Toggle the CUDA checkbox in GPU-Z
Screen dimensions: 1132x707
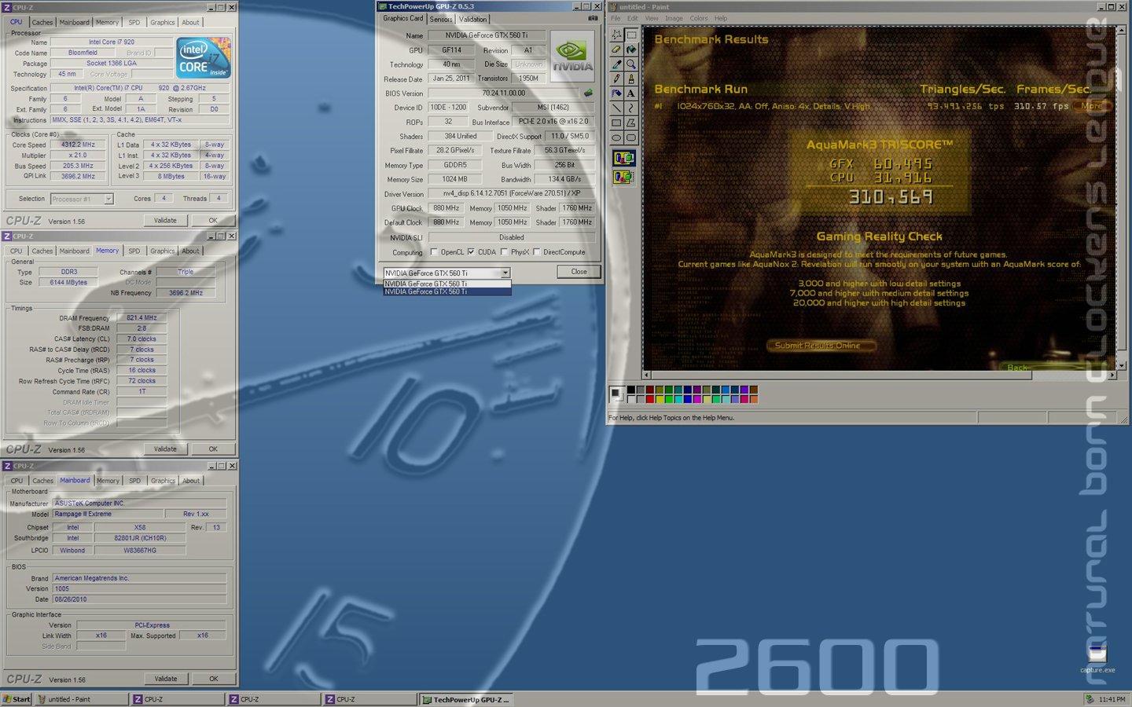(x=471, y=252)
